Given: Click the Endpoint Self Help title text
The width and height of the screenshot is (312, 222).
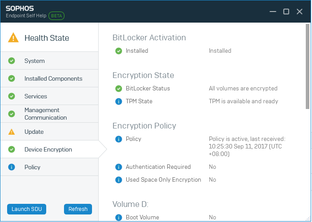Looking at the screenshot, I should point(26,16).
